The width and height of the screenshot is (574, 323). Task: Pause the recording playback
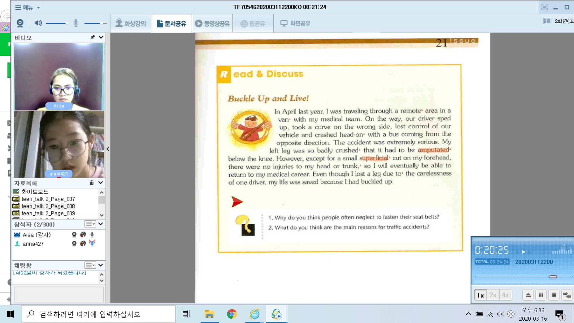pyautogui.click(x=541, y=295)
